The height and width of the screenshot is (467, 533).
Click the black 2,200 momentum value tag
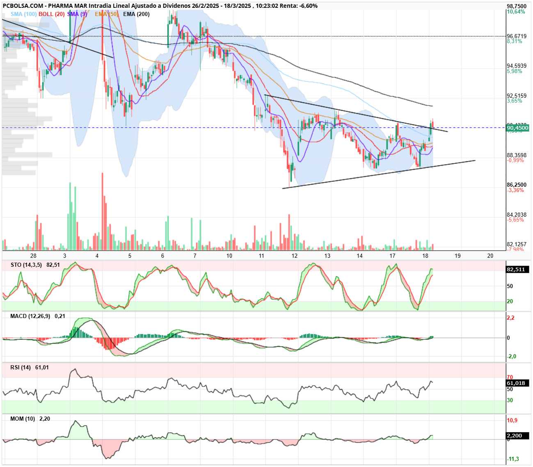coord(517,436)
